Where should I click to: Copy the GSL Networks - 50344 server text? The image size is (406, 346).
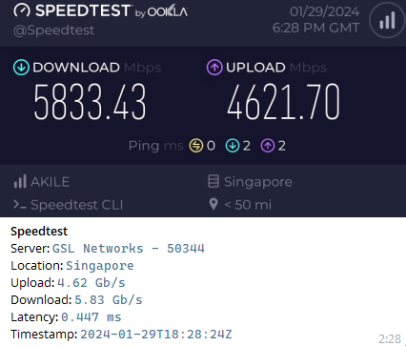pos(129,249)
